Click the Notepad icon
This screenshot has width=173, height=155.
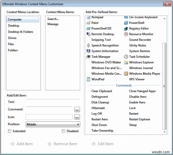tap(89, 17)
